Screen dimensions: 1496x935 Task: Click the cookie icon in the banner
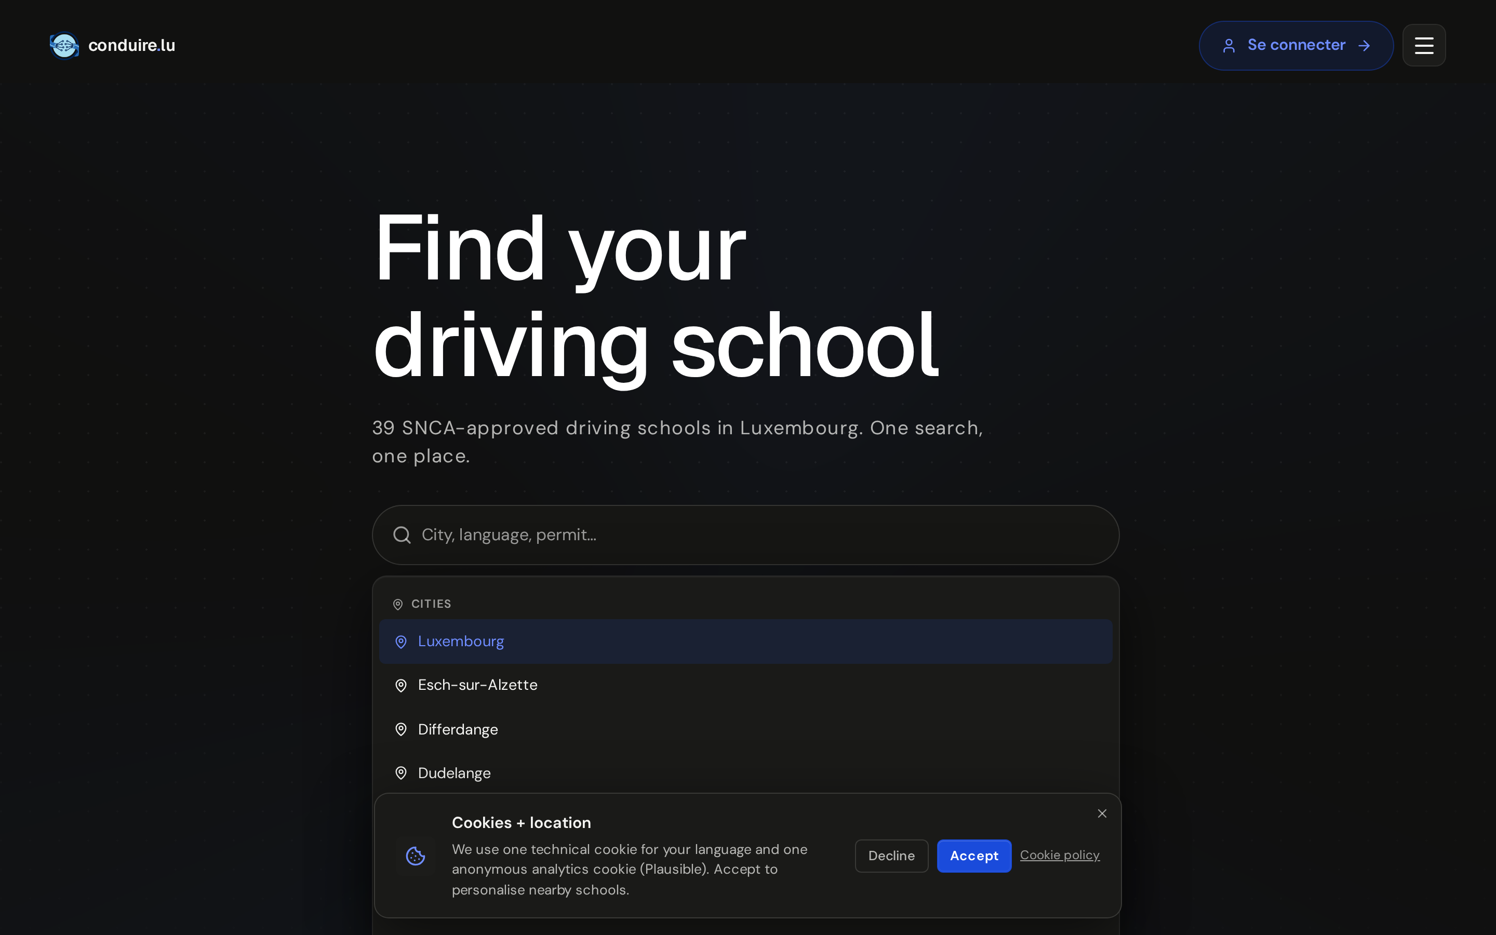[x=416, y=856]
